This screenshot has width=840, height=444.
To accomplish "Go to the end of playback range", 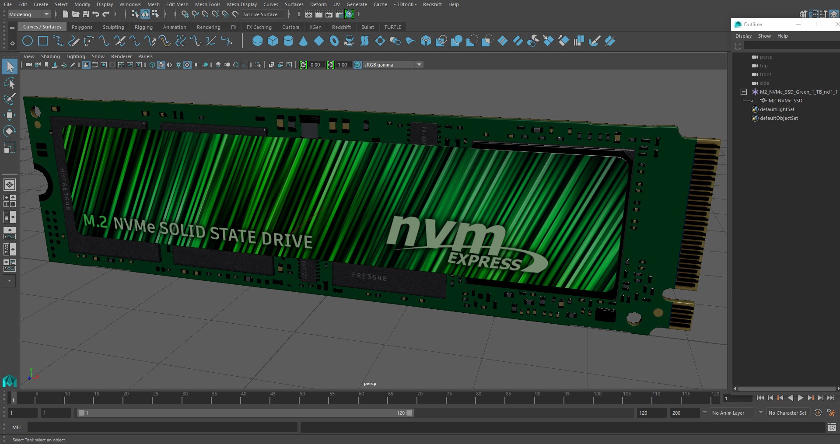I will [831, 398].
